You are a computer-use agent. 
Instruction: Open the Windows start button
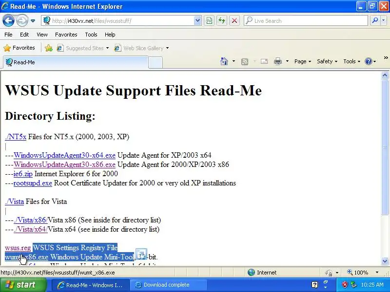coord(23,285)
